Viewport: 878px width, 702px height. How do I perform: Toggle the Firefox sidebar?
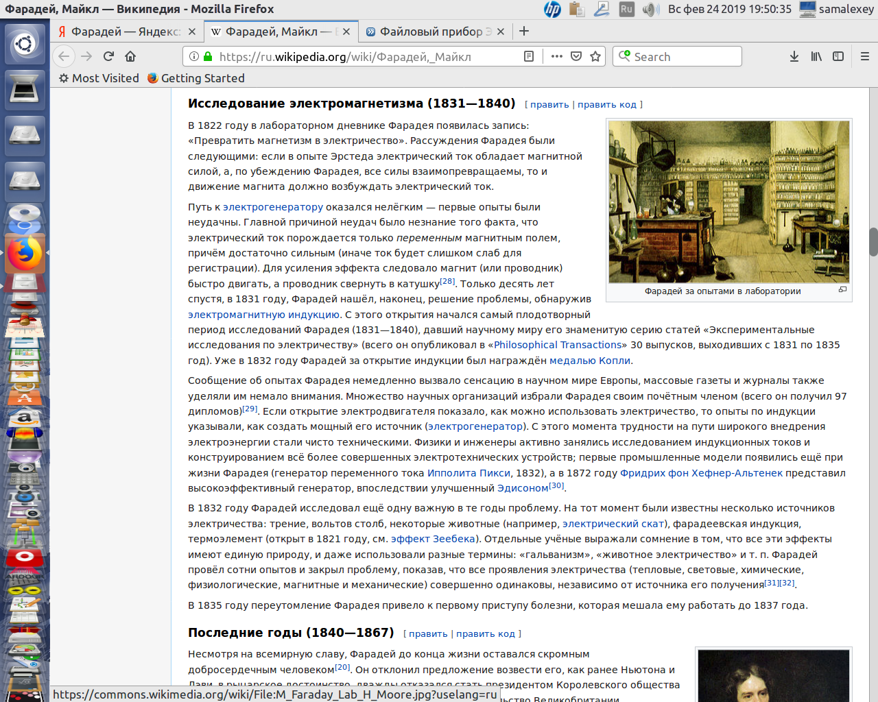[x=838, y=56]
